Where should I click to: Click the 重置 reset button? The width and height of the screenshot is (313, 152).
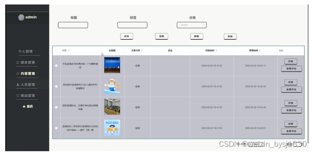162,36
